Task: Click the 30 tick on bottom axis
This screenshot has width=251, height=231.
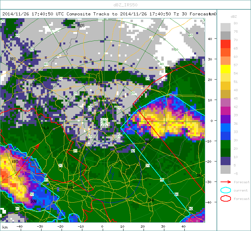Action: pos(163,227)
